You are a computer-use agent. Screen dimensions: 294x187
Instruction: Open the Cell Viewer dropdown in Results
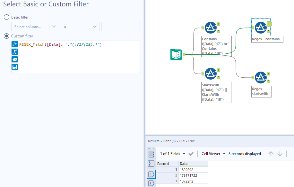(213, 154)
